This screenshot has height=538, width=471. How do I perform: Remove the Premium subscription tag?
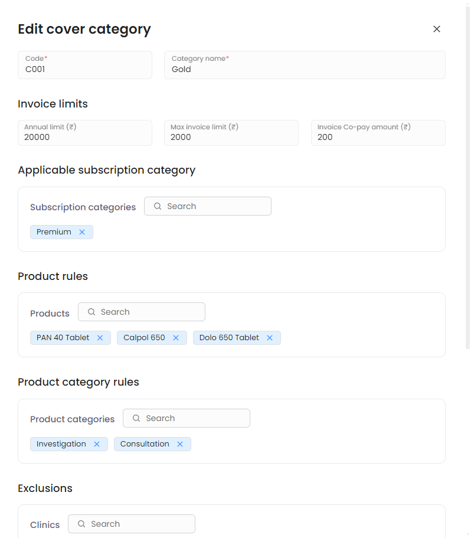[x=82, y=232]
